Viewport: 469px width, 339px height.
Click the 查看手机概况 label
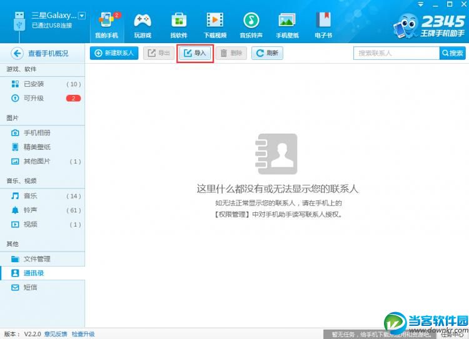48,54
